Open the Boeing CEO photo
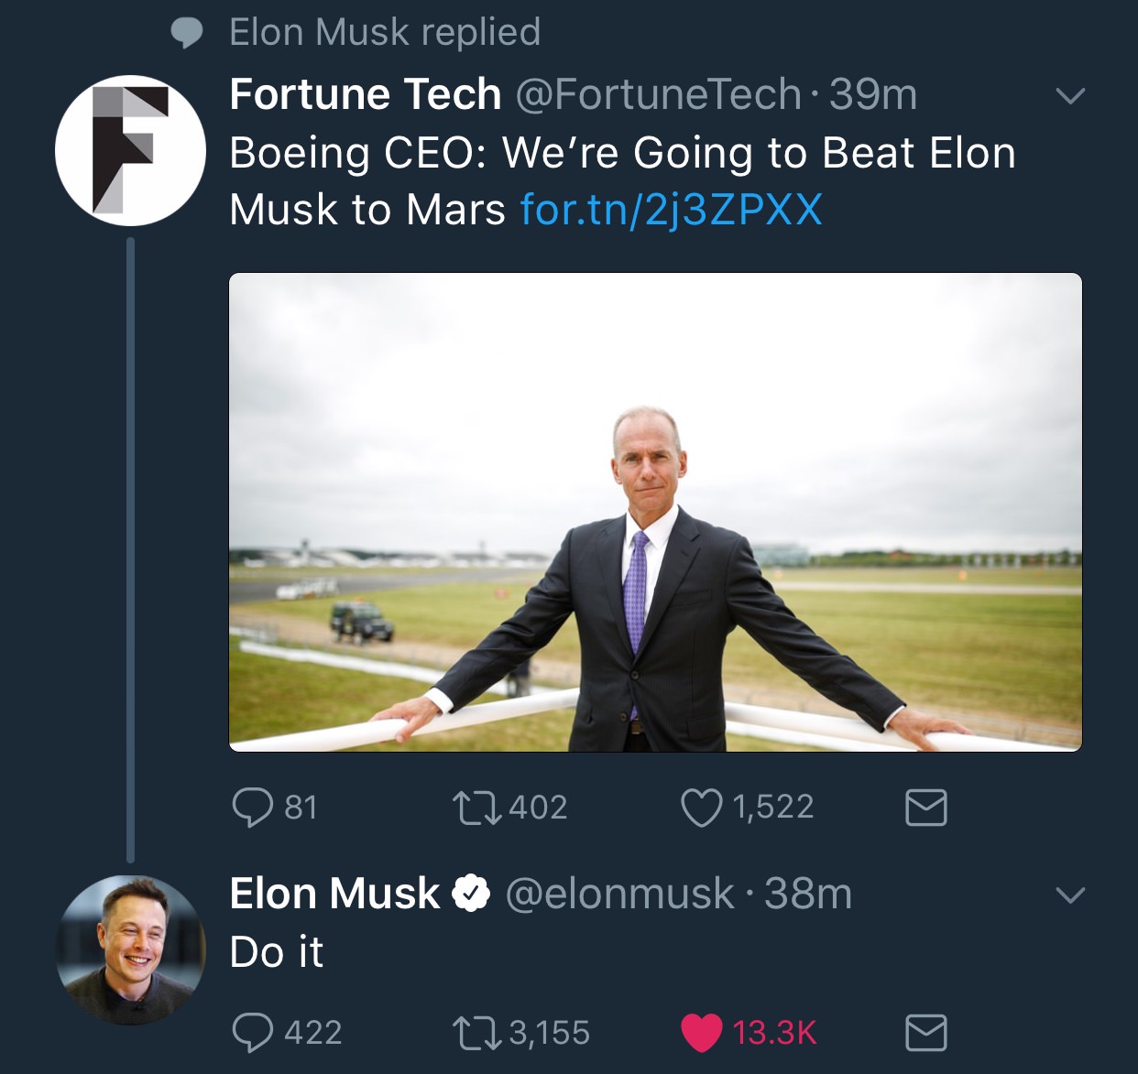The width and height of the screenshot is (1138, 1074). pyautogui.click(x=655, y=512)
